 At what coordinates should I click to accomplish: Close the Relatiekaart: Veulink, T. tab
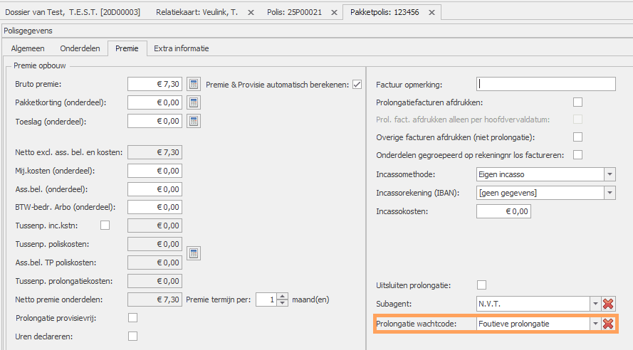pyautogui.click(x=251, y=13)
